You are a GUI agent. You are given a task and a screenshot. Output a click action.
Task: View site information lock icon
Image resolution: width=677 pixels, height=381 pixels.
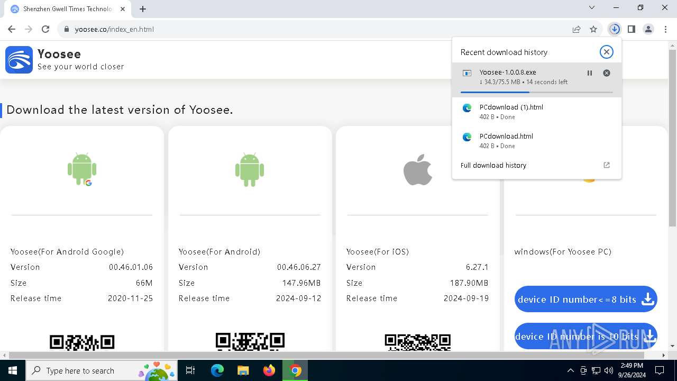67,29
